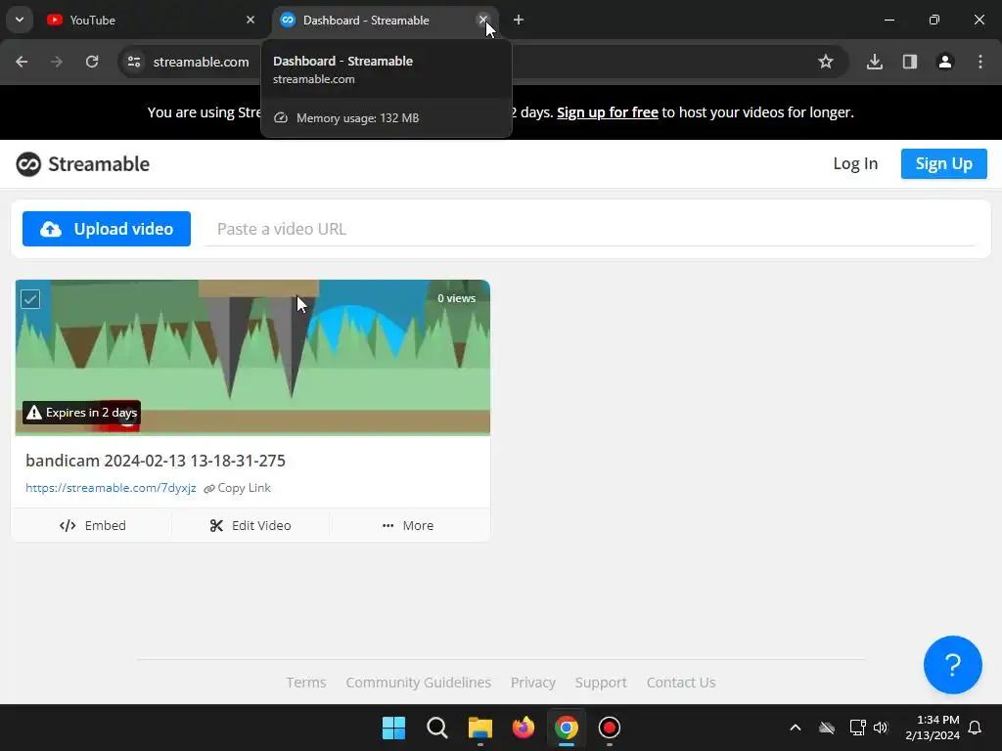
Task: Open the Terms footer link
Action: click(x=306, y=682)
